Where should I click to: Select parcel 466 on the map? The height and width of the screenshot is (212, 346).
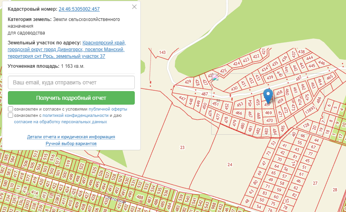pos(239,113)
